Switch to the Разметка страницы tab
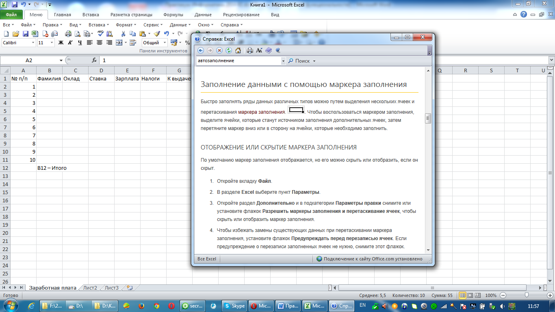This screenshot has height=312, width=555. (131, 15)
